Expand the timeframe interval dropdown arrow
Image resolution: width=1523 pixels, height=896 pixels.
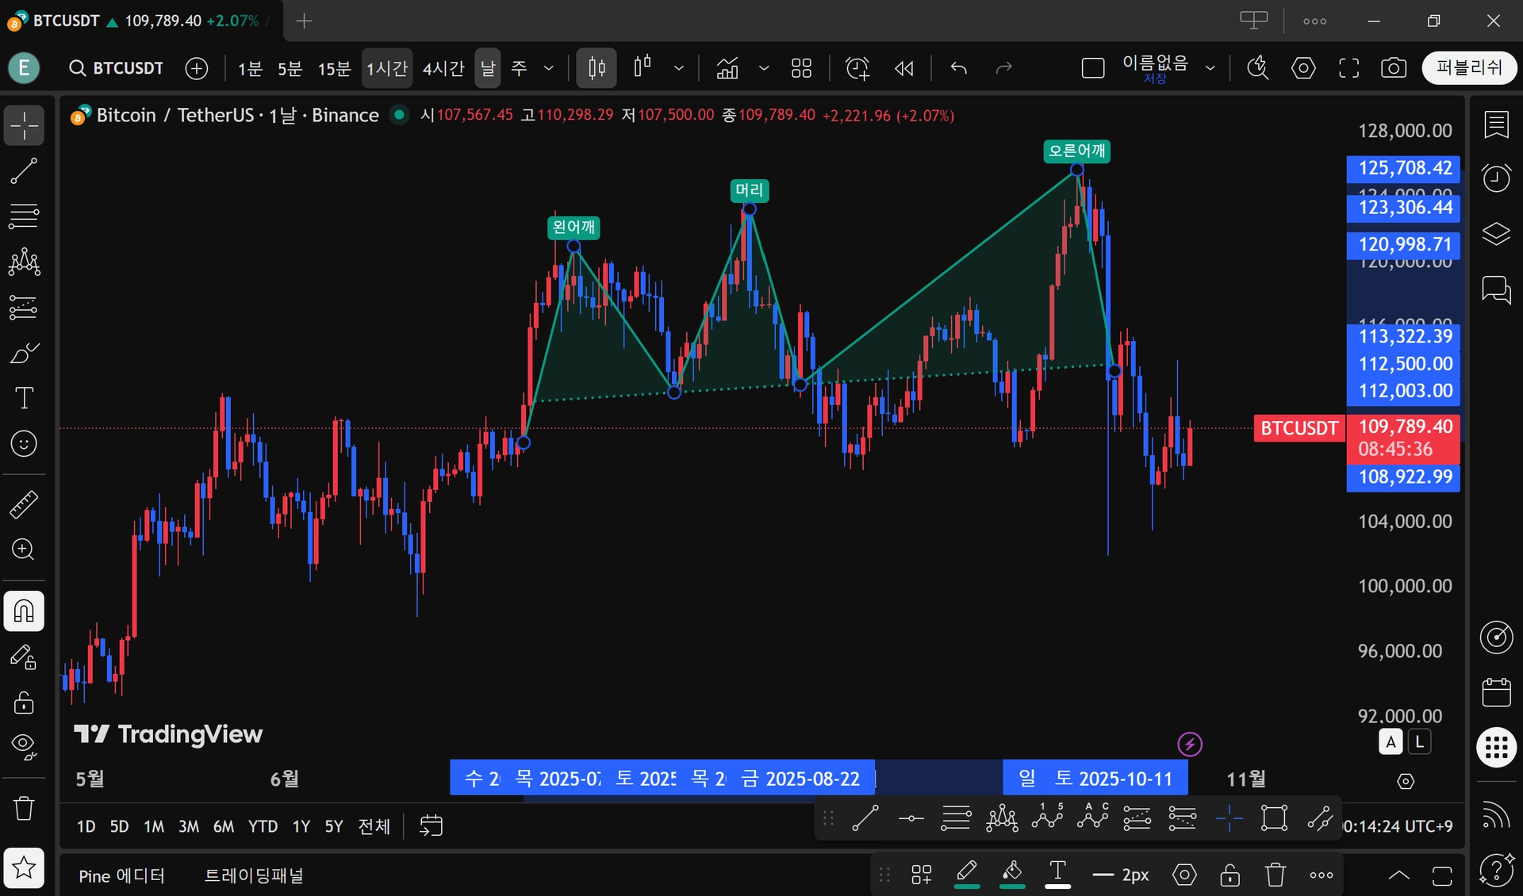click(x=548, y=68)
